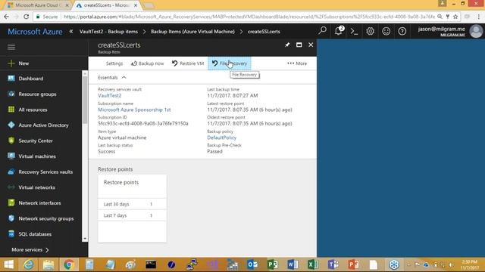Toggle the hamburger sidebar menu
The image size is (485, 272).
coord(11,47)
